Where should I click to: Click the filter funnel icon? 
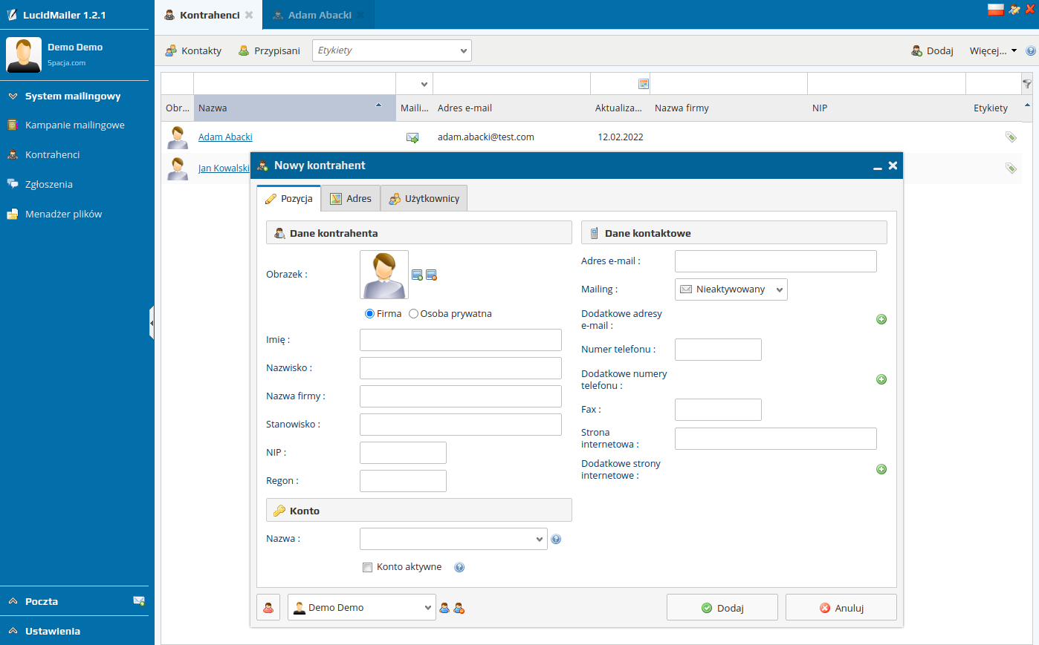pyautogui.click(x=1027, y=84)
